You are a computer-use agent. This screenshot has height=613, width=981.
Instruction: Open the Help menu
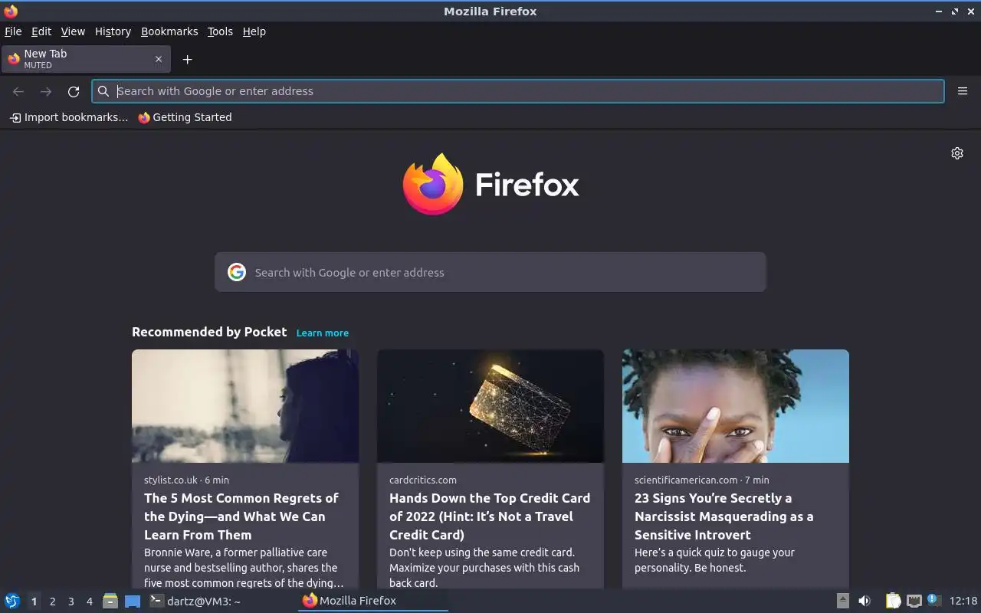[x=254, y=31]
